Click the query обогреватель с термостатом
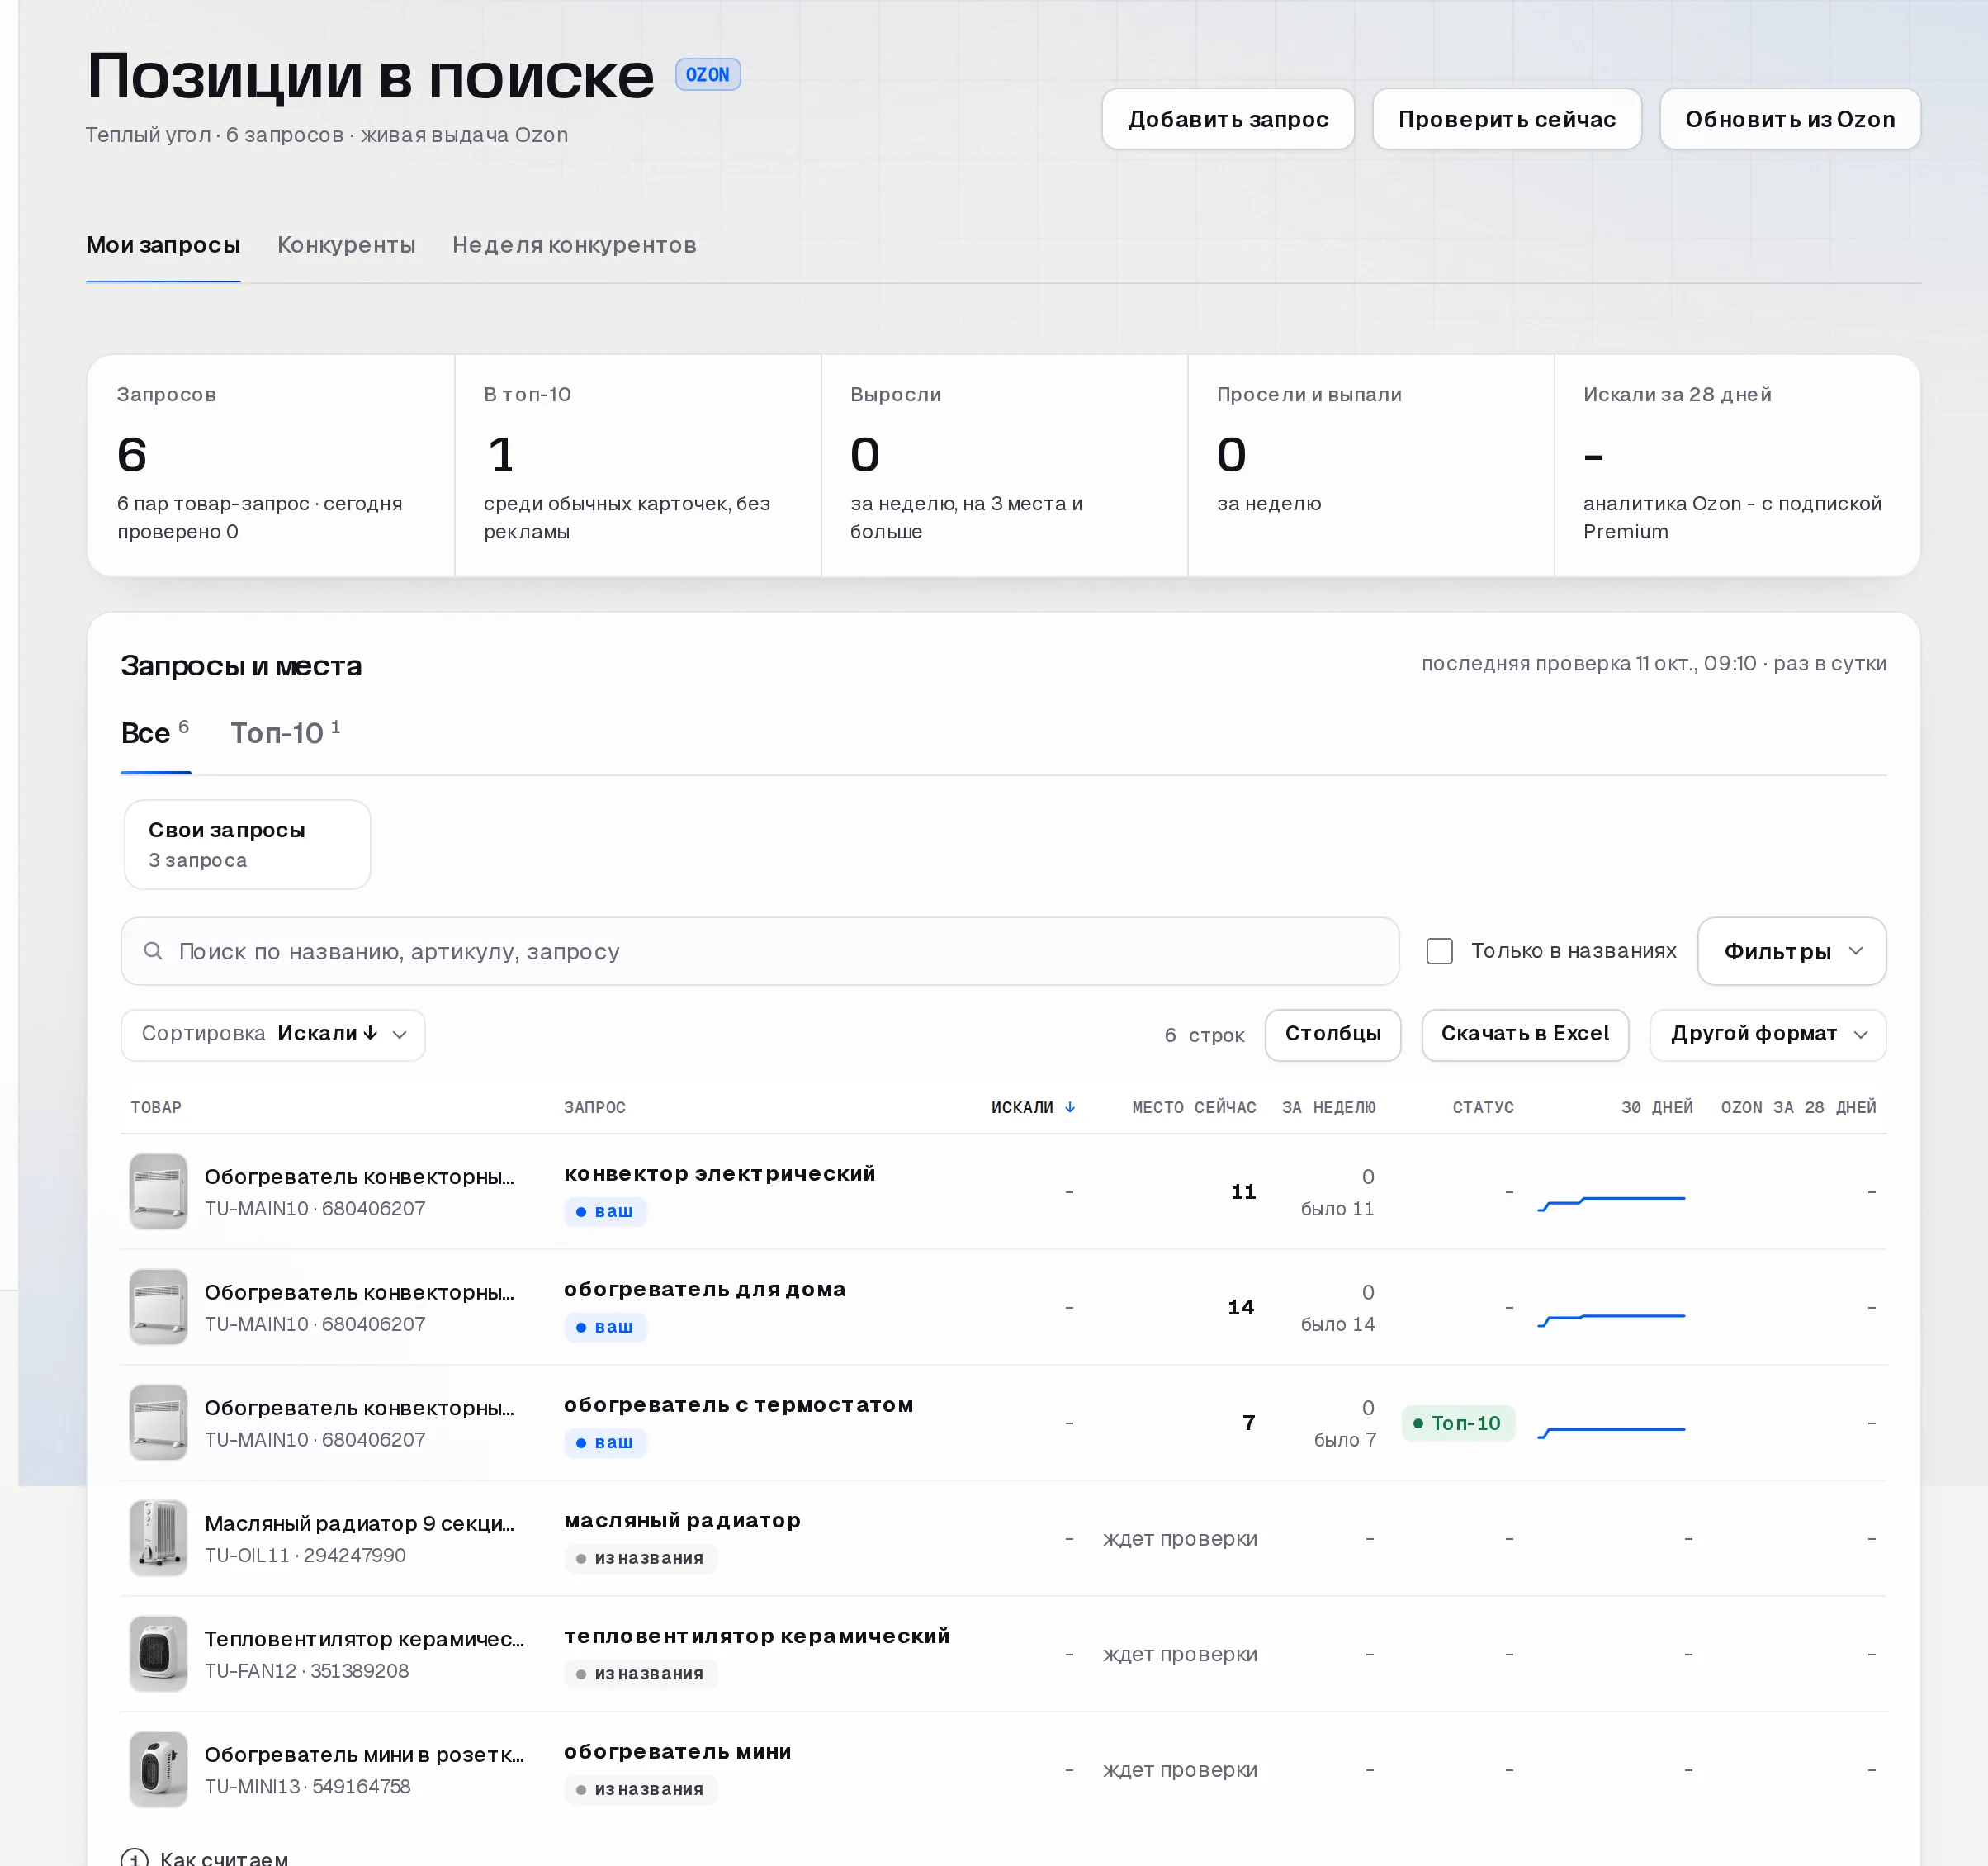1988x1866 pixels. pyautogui.click(x=739, y=1405)
